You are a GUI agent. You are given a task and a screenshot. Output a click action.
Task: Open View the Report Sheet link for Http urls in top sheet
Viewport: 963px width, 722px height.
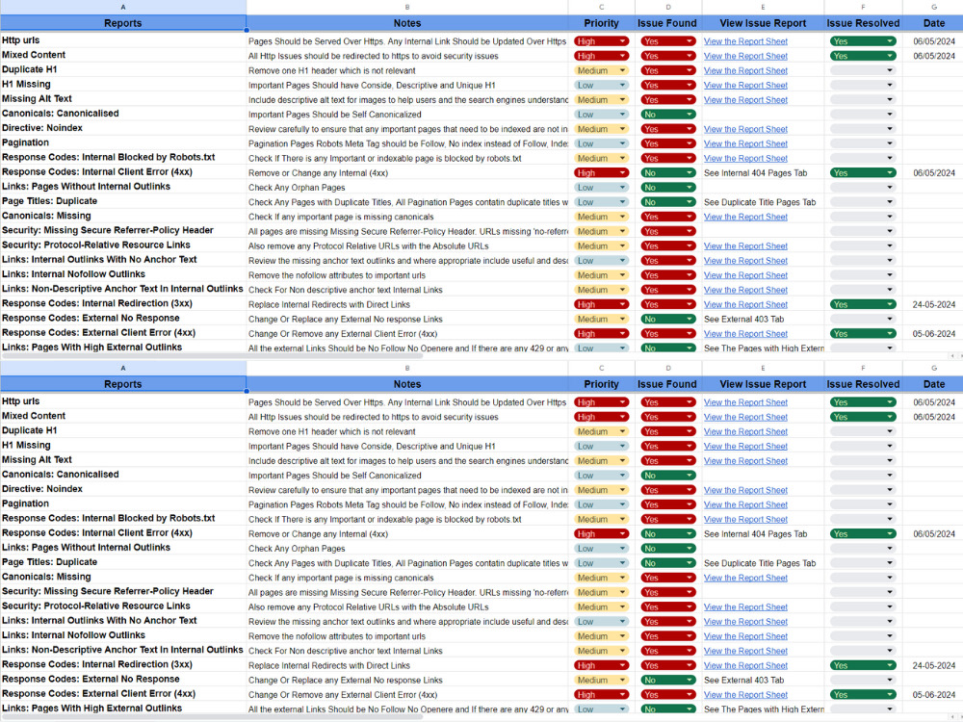[x=745, y=41]
